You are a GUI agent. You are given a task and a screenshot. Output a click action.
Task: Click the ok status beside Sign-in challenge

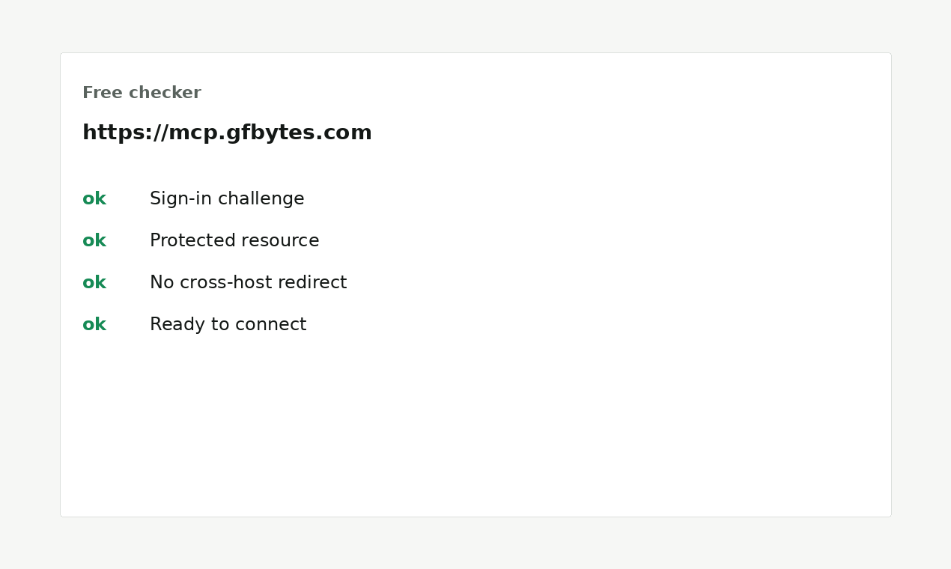pos(94,199)
